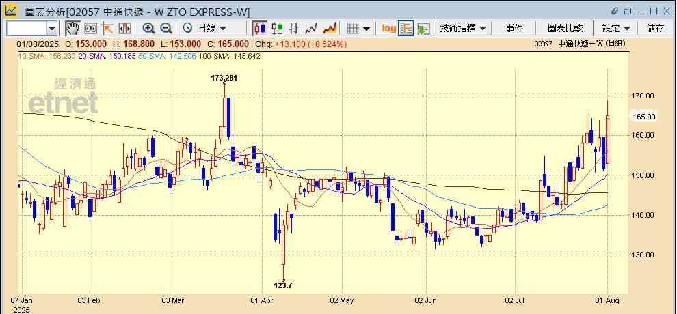Click the clock period icon

point(187,29)
